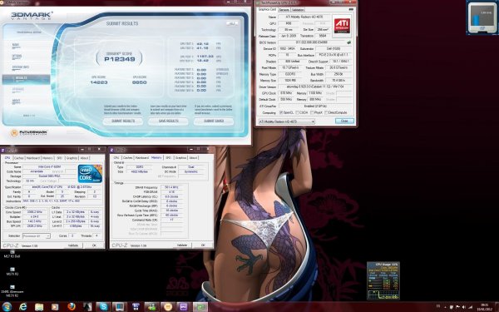The image size is (499, 312).
Task: Select System Info in 3DMark Vantage sidebar
Action: pyautogui.click(x=20, y=68)
